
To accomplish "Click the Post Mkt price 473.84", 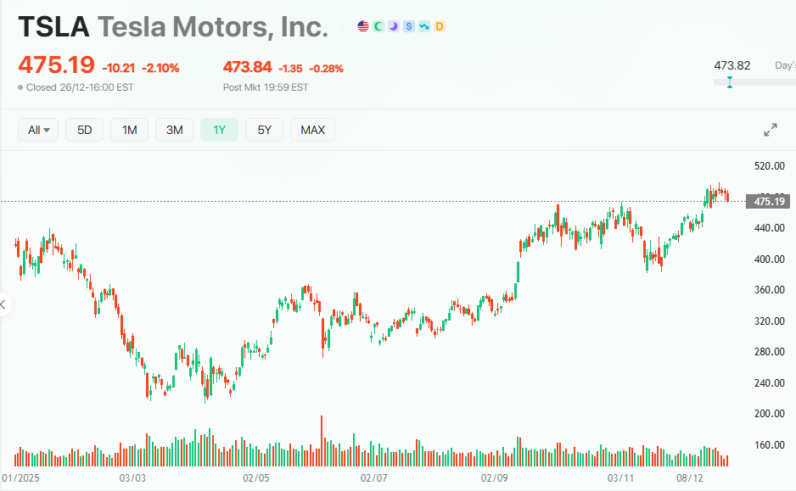I will 247,68.
